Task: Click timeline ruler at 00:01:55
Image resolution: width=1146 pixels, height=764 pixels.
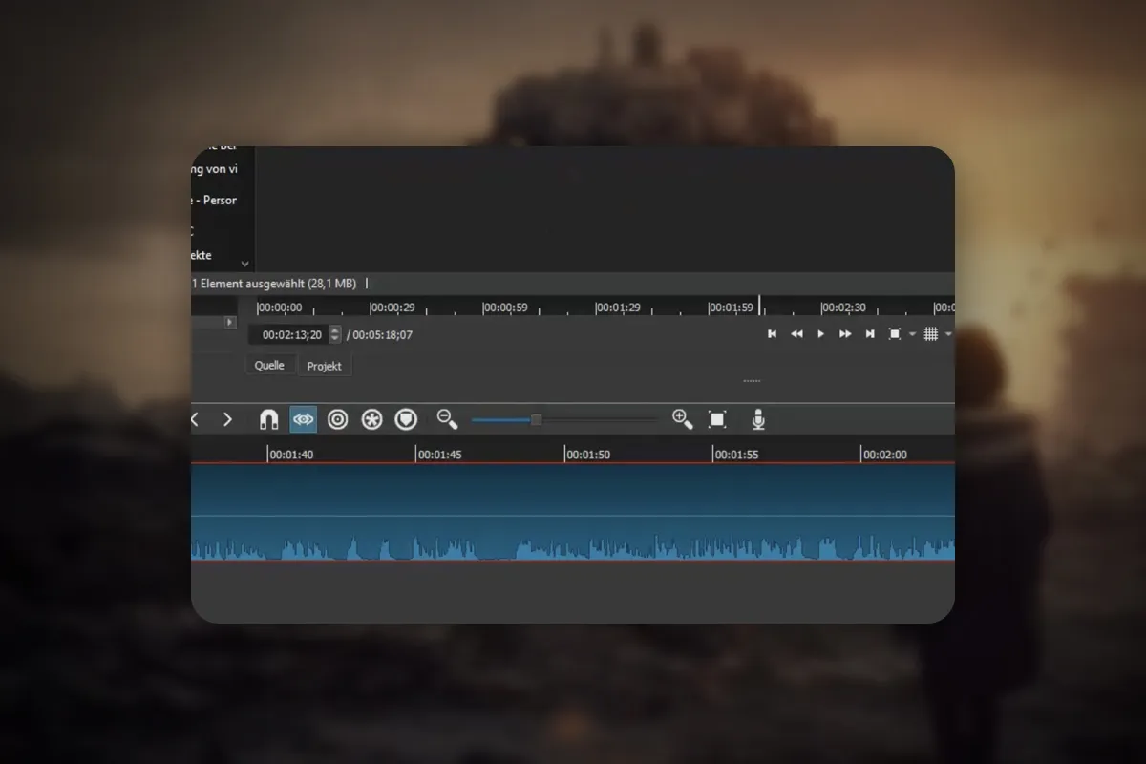Action: point(736,455)
